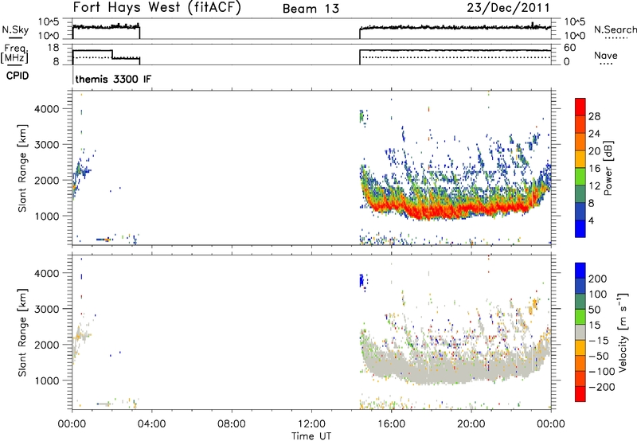
Task: Click the blue bottom of the power color bar
Action: 580,228
